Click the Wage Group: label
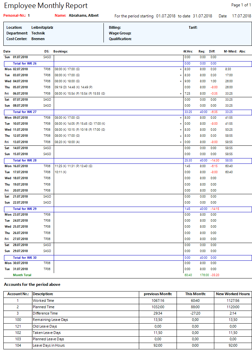252x350 pixels. pos(120,33)
